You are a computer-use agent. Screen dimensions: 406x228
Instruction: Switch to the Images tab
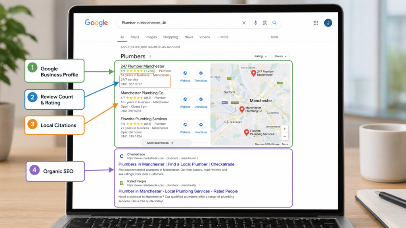click(x=151, y=37)
